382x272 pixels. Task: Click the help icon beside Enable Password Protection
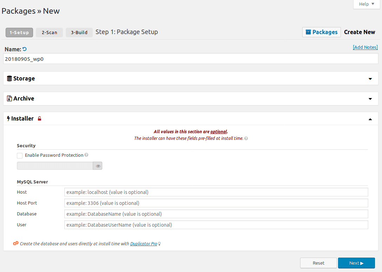86,155
